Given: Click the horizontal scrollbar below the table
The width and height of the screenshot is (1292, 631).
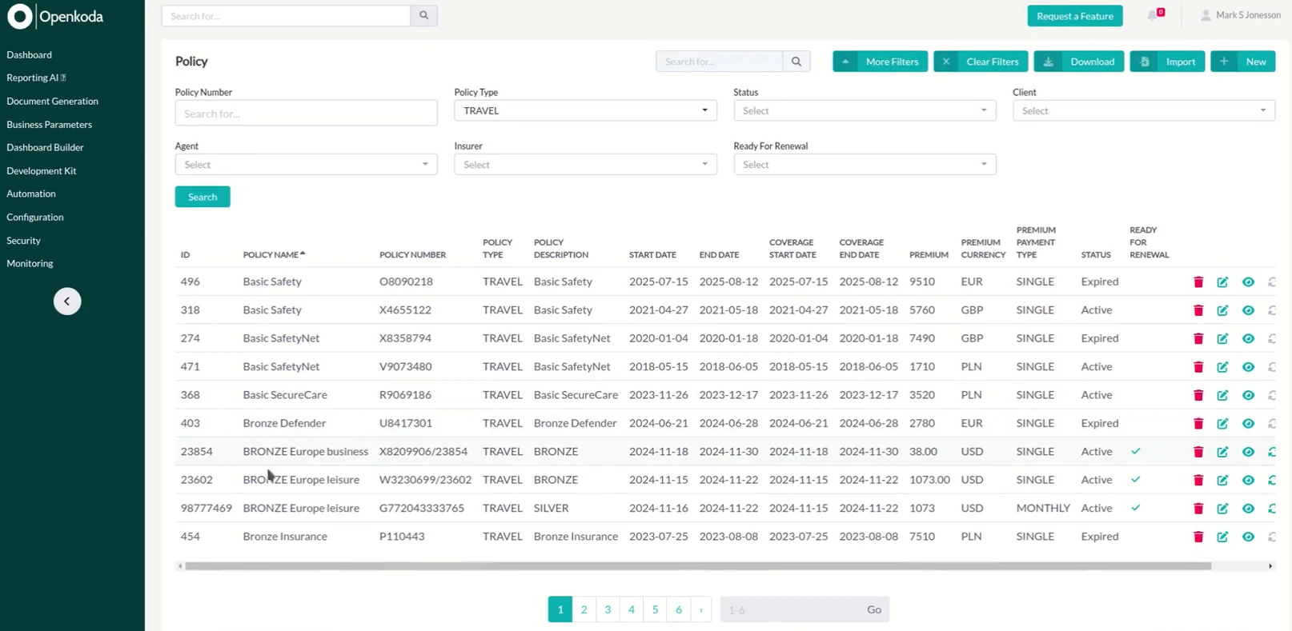Looking at the screenshot, I should [697, 566].
